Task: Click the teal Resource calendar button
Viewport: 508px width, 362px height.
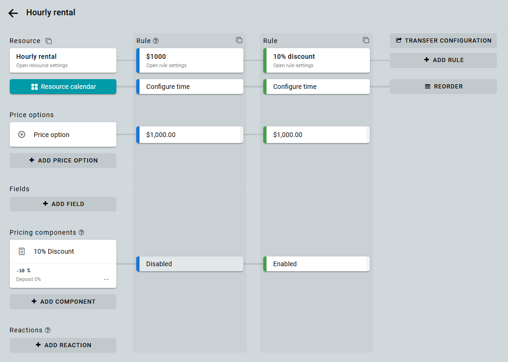Action: [x=63, y=87]
